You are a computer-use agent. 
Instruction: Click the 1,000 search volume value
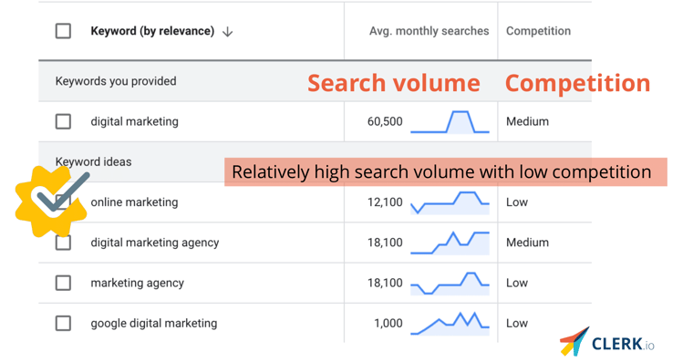(x=388, y=324)
